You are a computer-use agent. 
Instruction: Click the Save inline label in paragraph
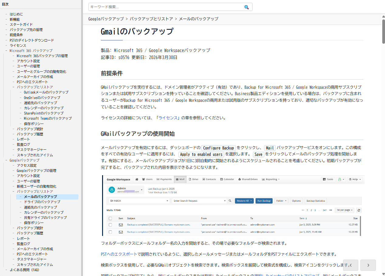(258, 154)
